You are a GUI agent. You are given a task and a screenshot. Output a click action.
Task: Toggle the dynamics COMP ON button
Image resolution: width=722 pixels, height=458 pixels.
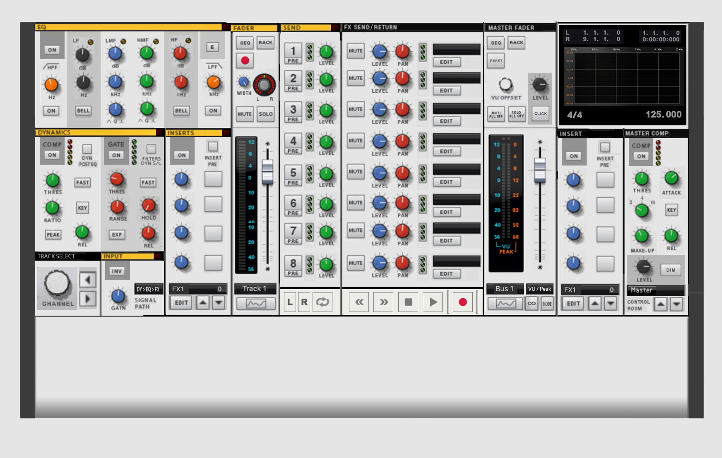52,155
